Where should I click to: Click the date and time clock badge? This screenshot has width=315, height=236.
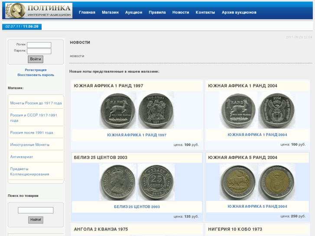pos(22,26)
